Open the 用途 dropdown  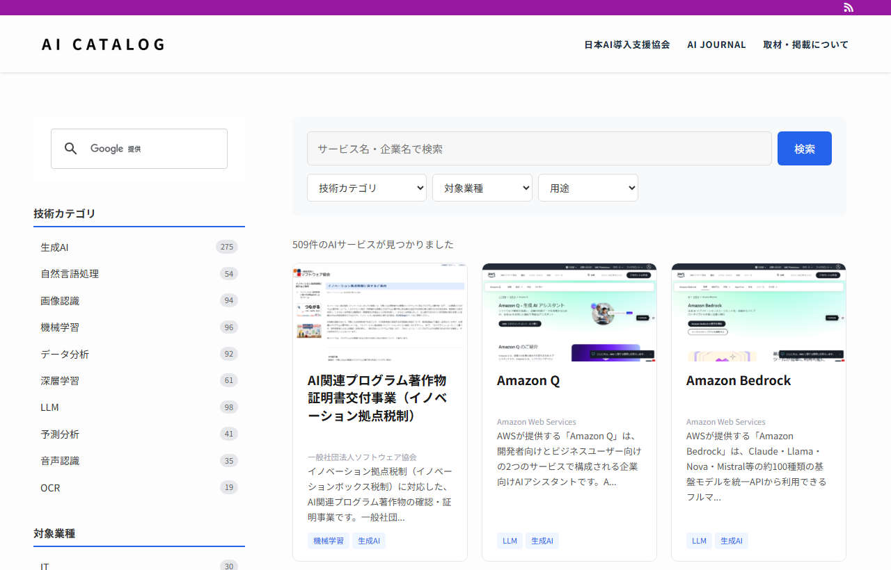click(x=588, y=188)
